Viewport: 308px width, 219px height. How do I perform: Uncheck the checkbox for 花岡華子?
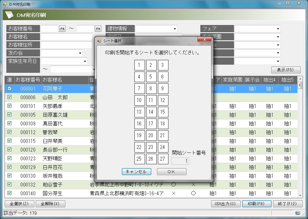(x=9, y=88)
